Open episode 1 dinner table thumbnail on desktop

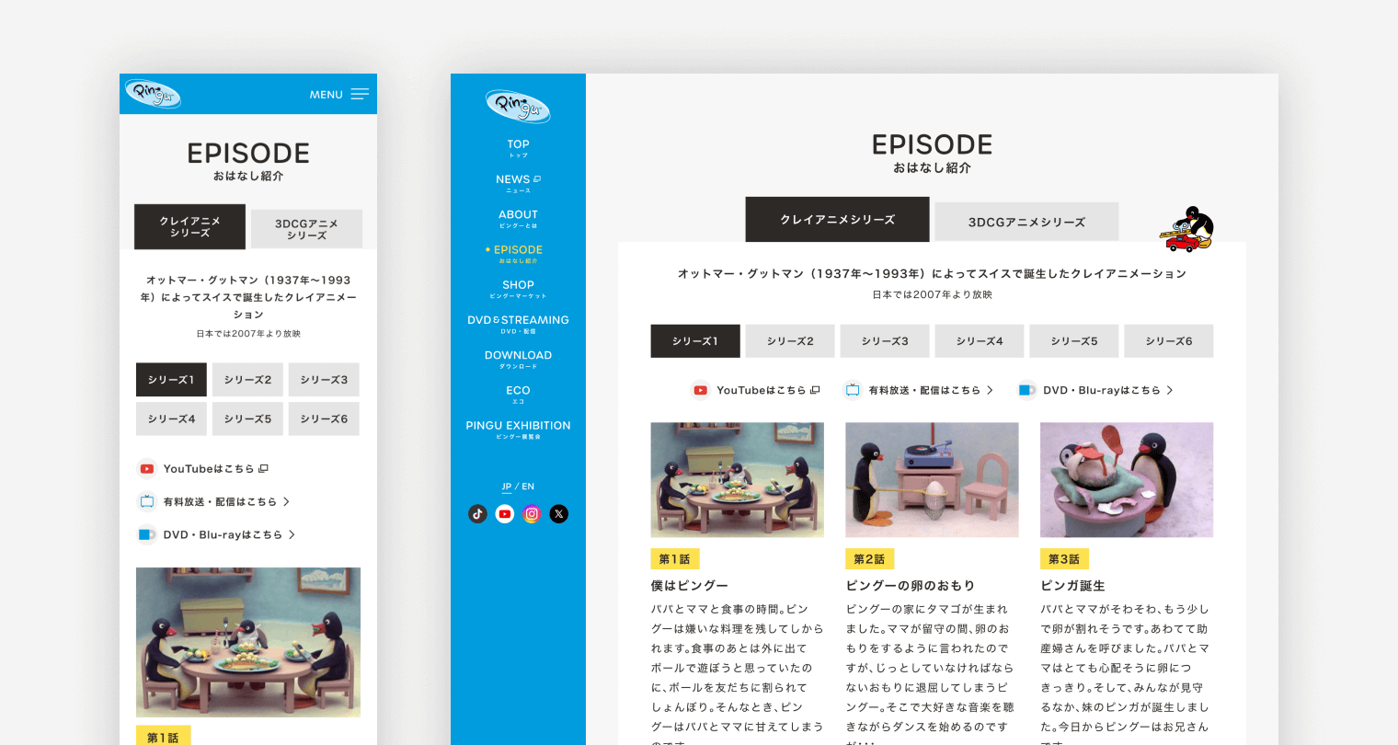coord(738,479)
